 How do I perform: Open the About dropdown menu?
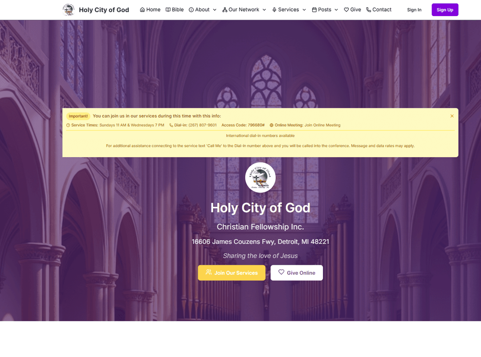203,9
